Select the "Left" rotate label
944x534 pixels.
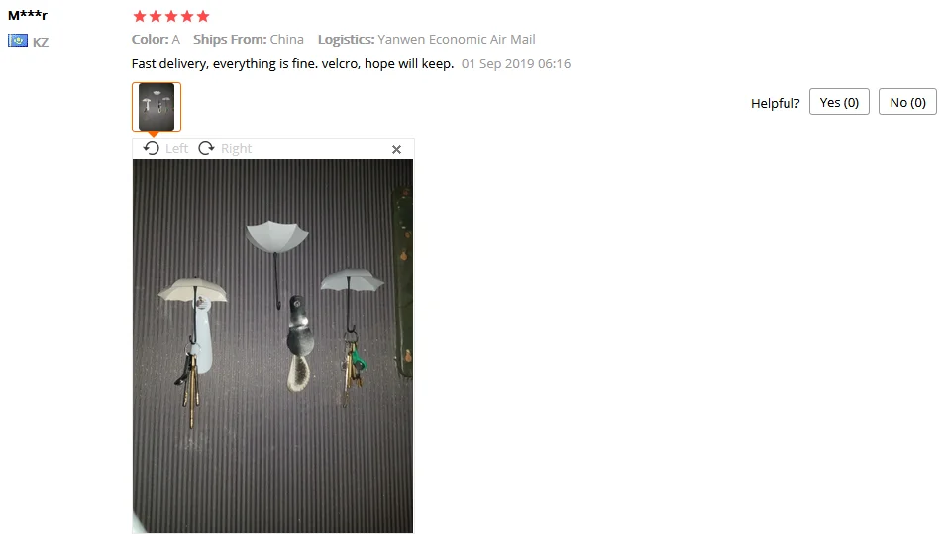(x=177, y=148)
